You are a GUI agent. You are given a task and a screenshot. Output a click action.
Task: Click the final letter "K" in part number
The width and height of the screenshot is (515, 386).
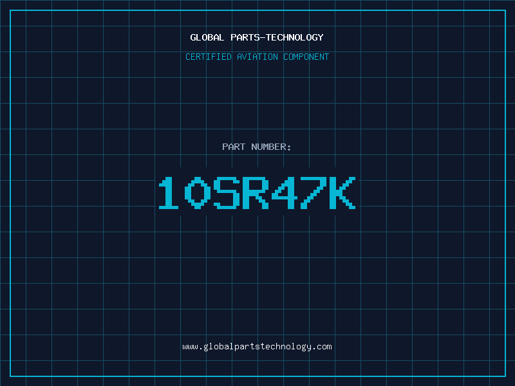click(x=342, y=193)
